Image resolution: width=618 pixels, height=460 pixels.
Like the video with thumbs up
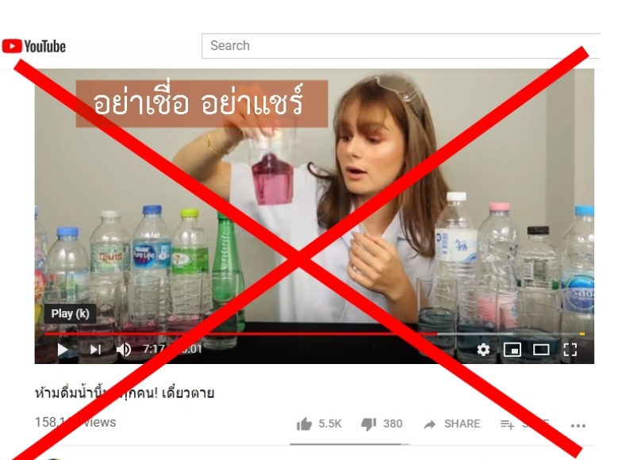[304, 424]
